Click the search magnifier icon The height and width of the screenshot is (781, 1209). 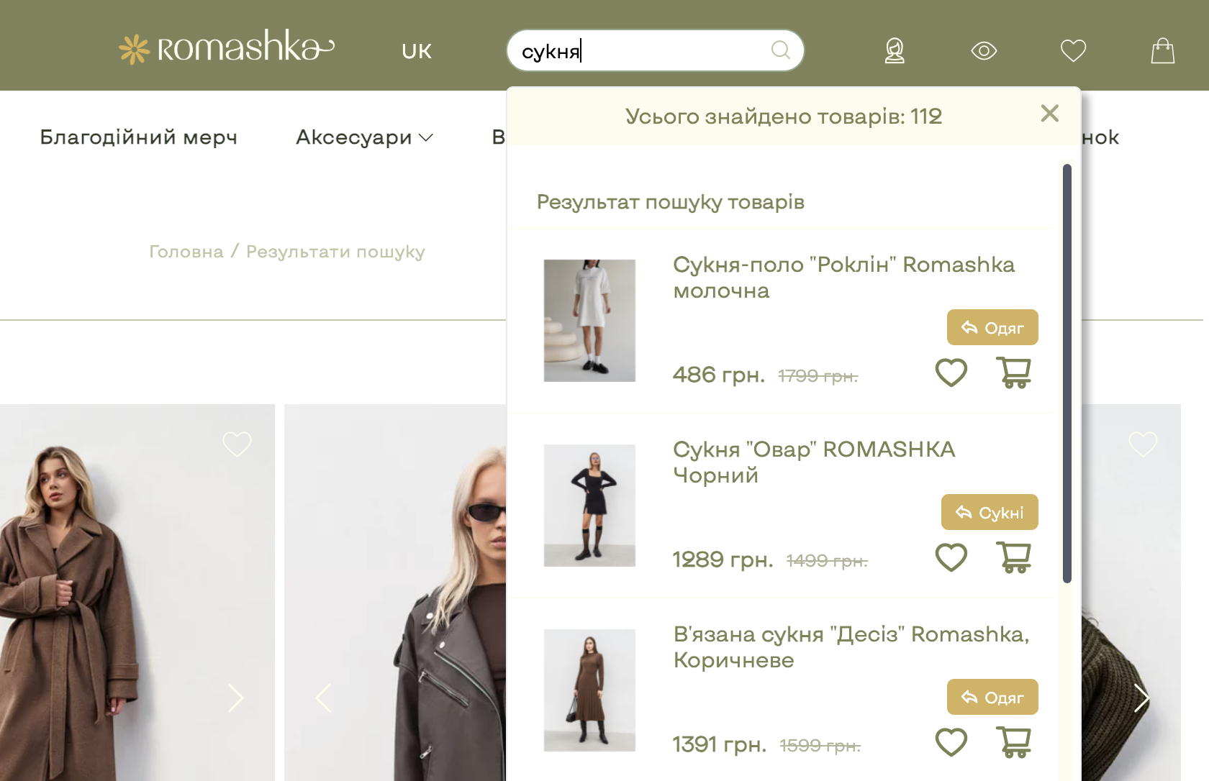click(780, 50)
